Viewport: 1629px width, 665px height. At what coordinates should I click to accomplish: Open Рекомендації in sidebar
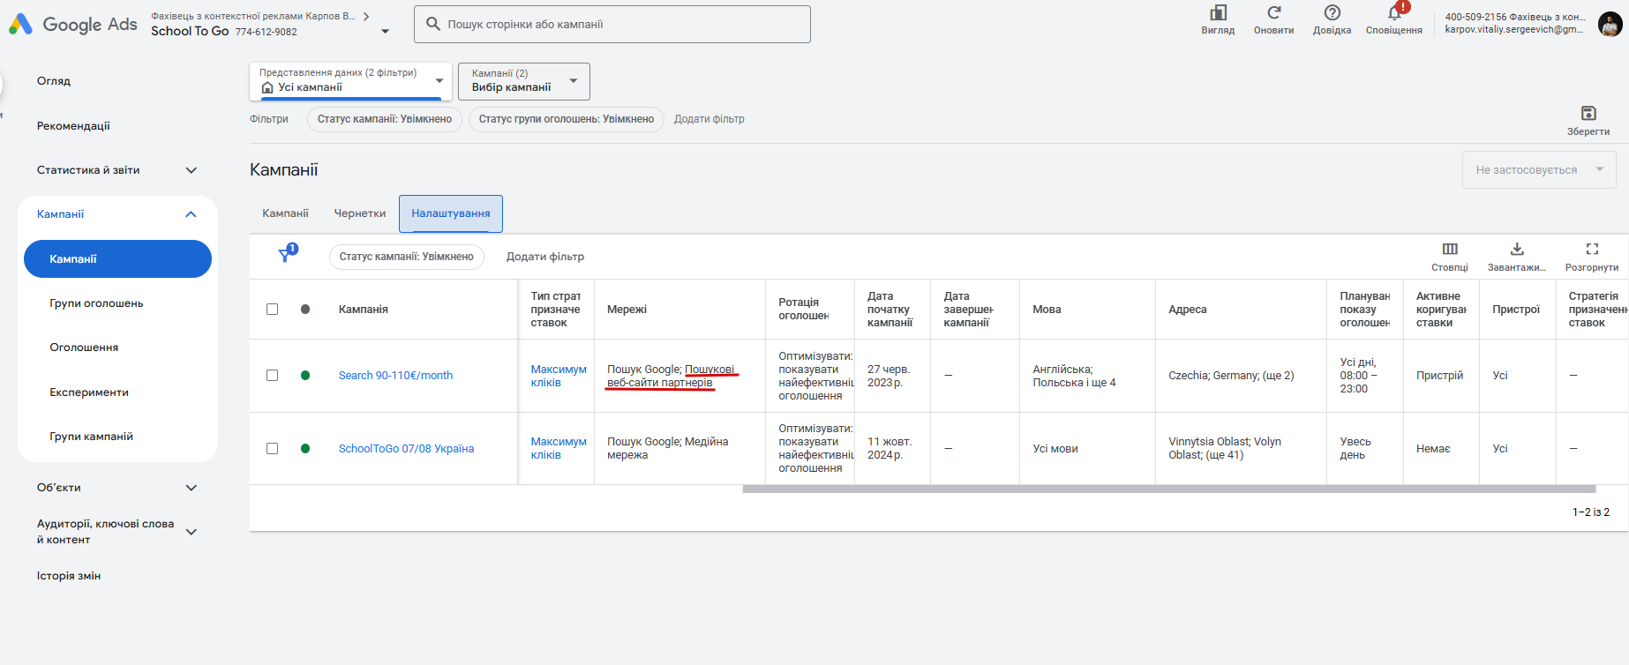[73, 126]
